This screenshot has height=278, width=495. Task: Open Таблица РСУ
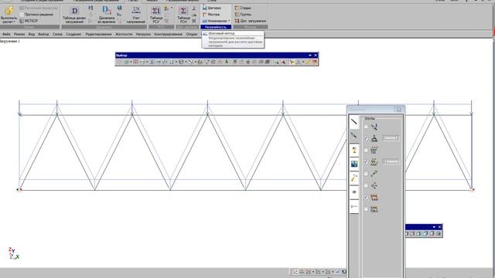[x=156, y=15]
